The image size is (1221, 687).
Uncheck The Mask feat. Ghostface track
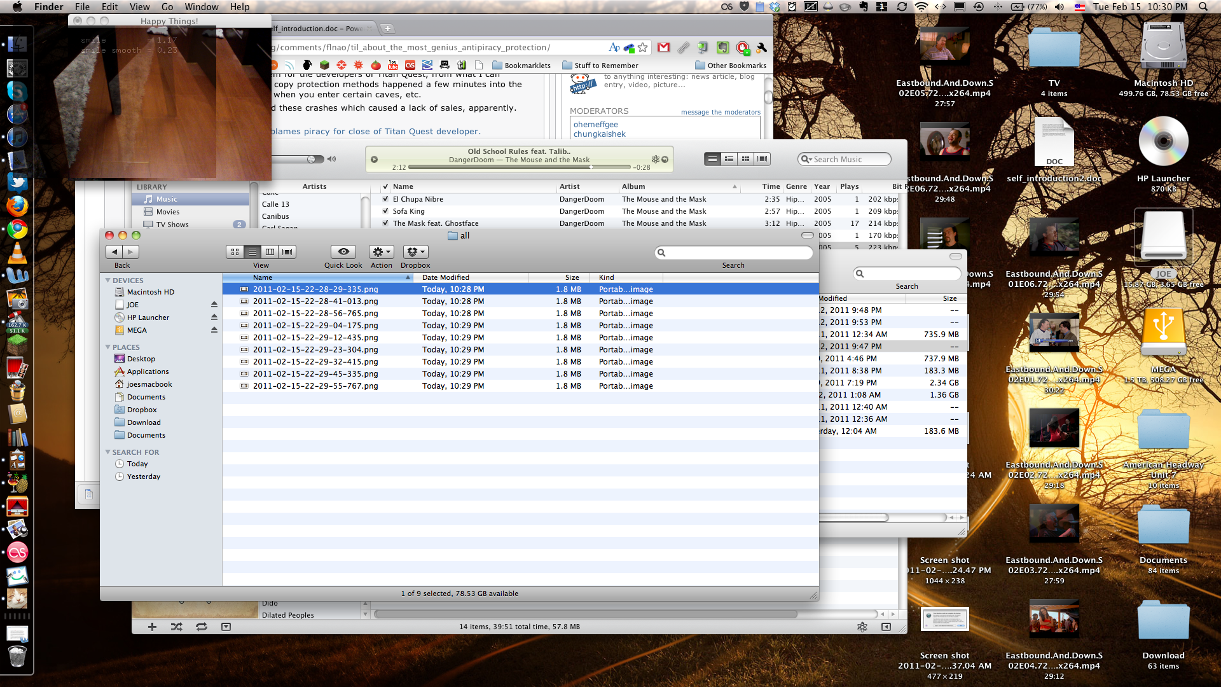[x=385, y=223]
